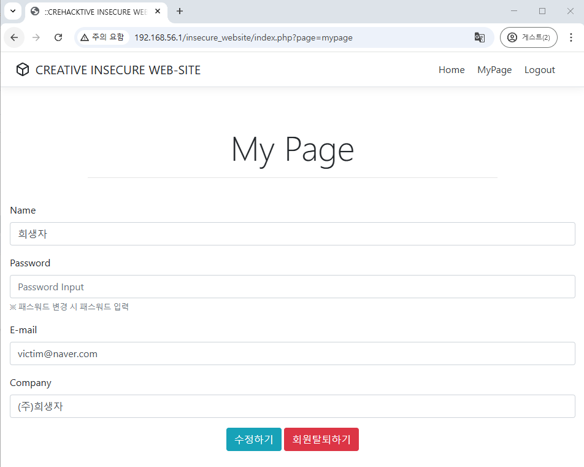Click the browser back arrow
Image resolution: width=584 pixels, height=467 pixels.
[14, 37]
